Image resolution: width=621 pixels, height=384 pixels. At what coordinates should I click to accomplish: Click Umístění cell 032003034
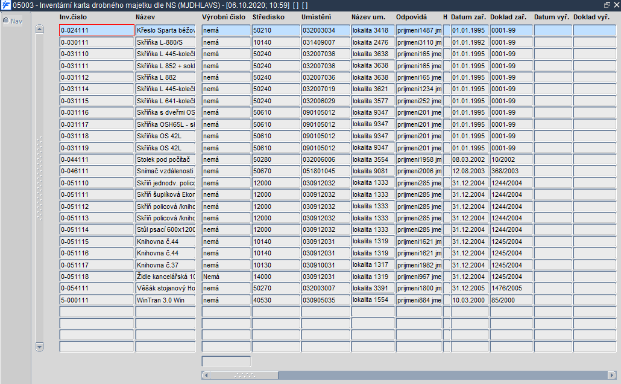[x=326, y=30]
